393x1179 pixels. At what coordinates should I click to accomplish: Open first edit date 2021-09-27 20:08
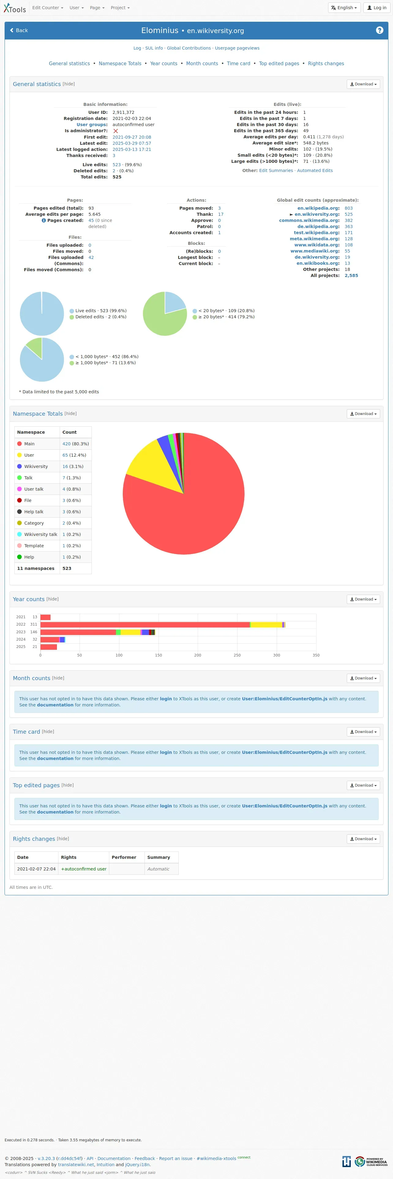click(x=132, y=137)
